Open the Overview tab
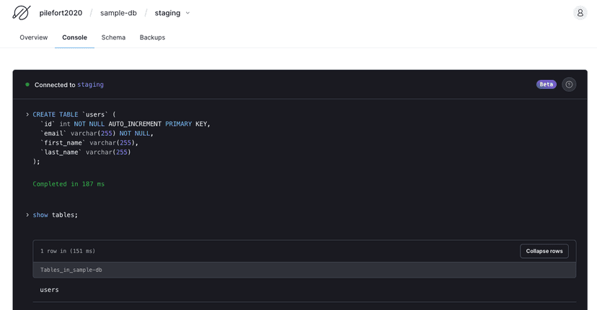This screenshot has height=310, width=597. tap(34, 37)
